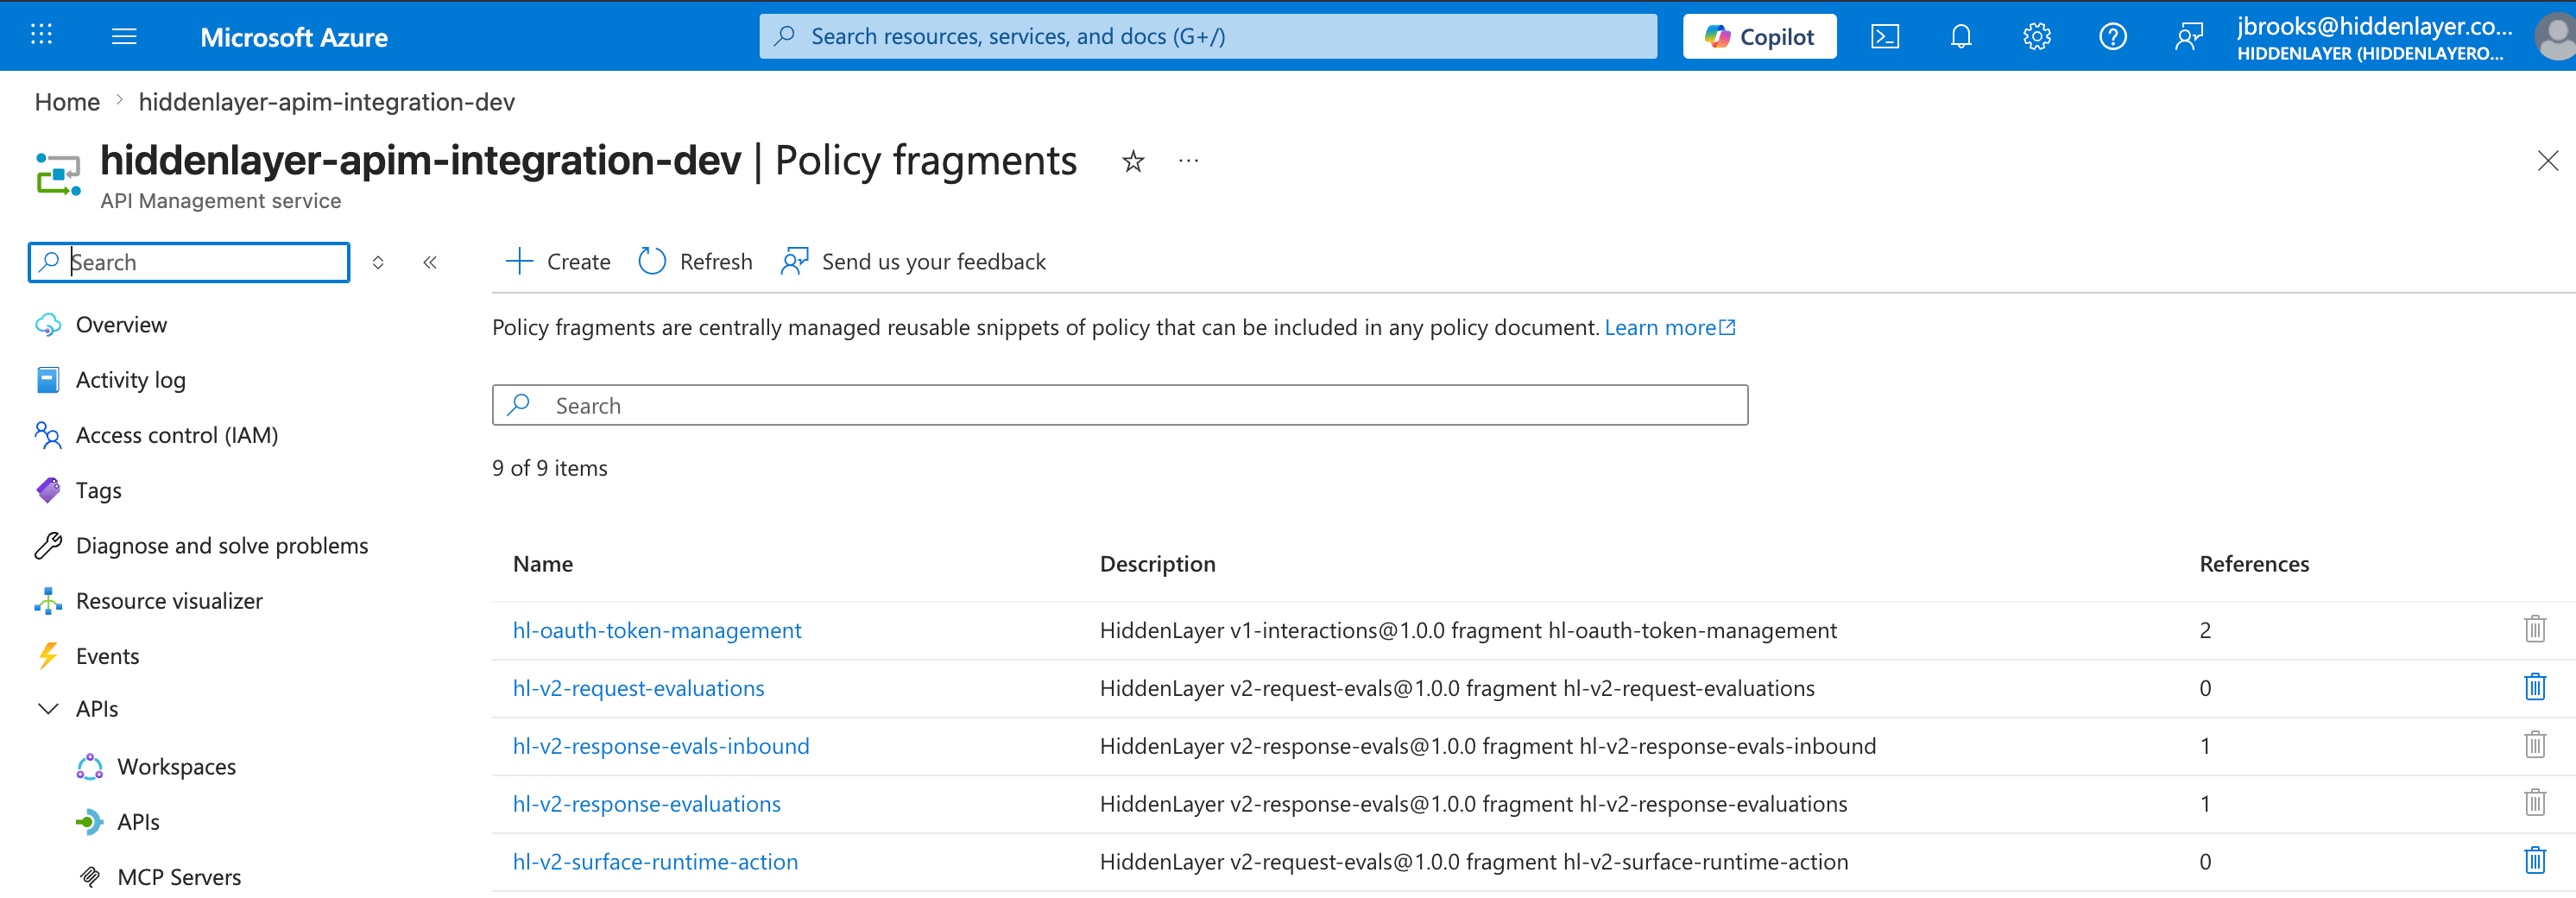Image resolution: width=2576 pixels, height=898 pixels.
Task: Click the sidebar menu Search box
Action: pyautogui.click(x=189, y=262)
